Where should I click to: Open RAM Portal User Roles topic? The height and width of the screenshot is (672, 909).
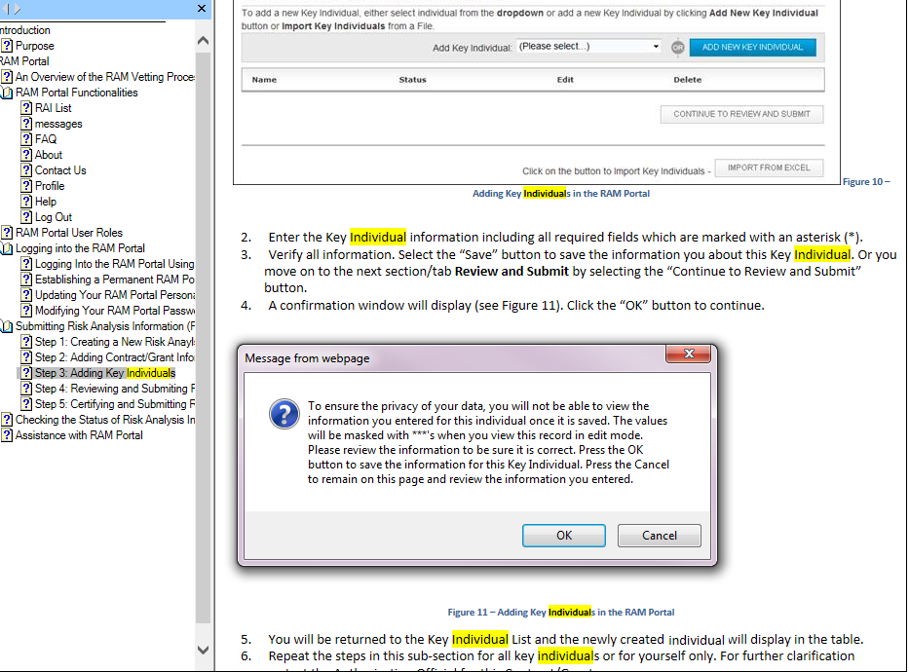click(68, 233)
